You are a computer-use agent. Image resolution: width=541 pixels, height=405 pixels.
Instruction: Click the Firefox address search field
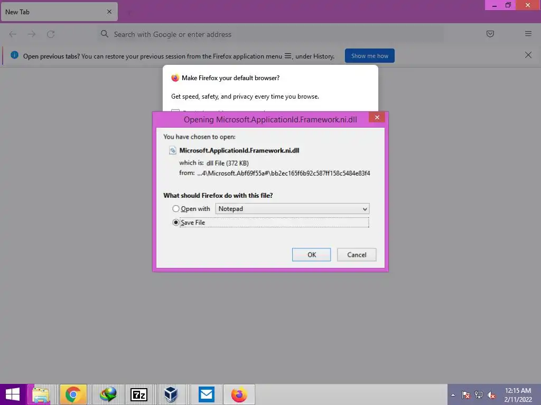pyautogui.click(x=270, y=34)
